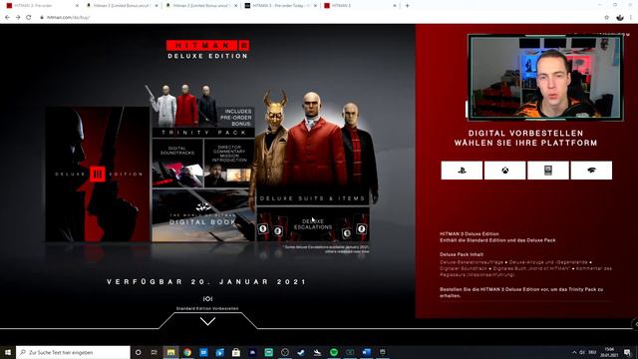638x359 pixels.
Task: Open a new browser tab
Action: pyautogui.click(x=407, y=6)
